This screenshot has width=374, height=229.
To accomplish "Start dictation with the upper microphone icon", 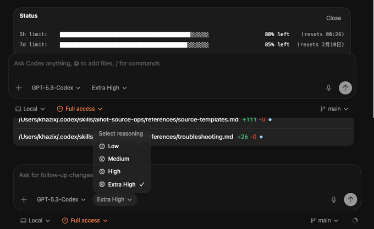I will click(328, 88).
